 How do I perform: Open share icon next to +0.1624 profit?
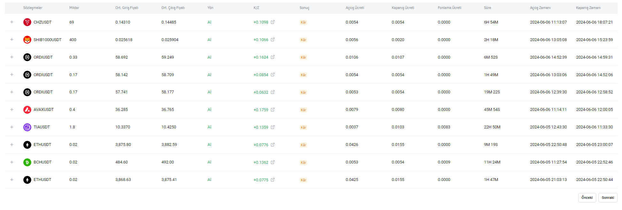pyautogui.click(x=273, y=57)
